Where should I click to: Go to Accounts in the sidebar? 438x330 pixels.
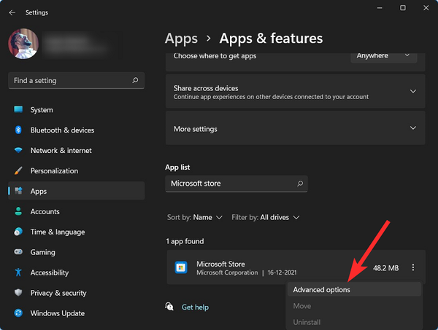(x=45, y=212)
